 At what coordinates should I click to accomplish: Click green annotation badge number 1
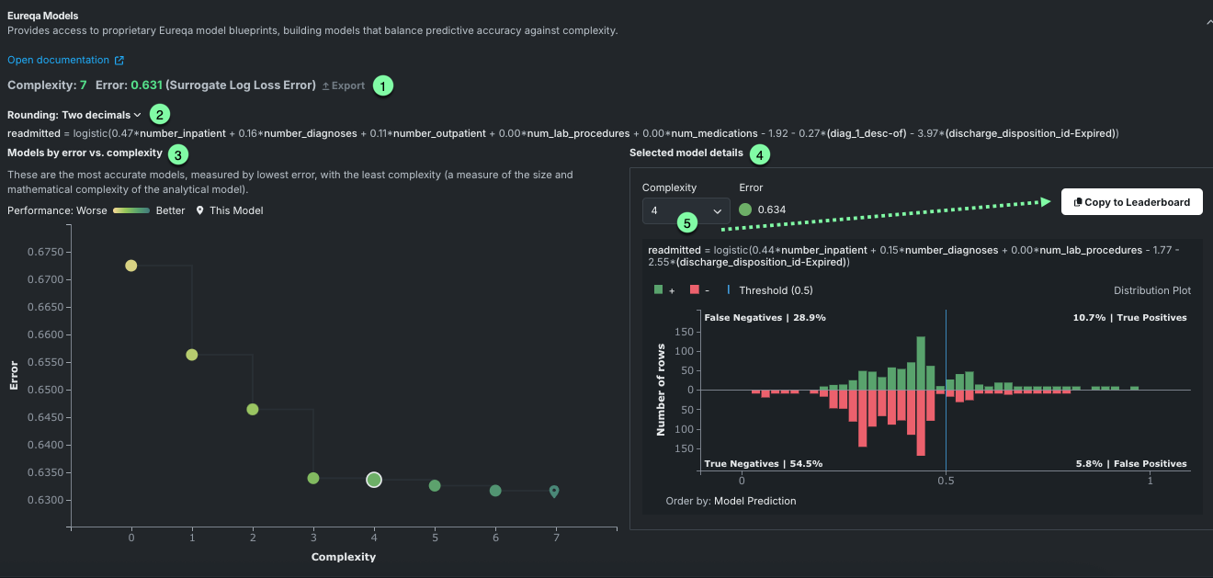click(x=382, y=85)
